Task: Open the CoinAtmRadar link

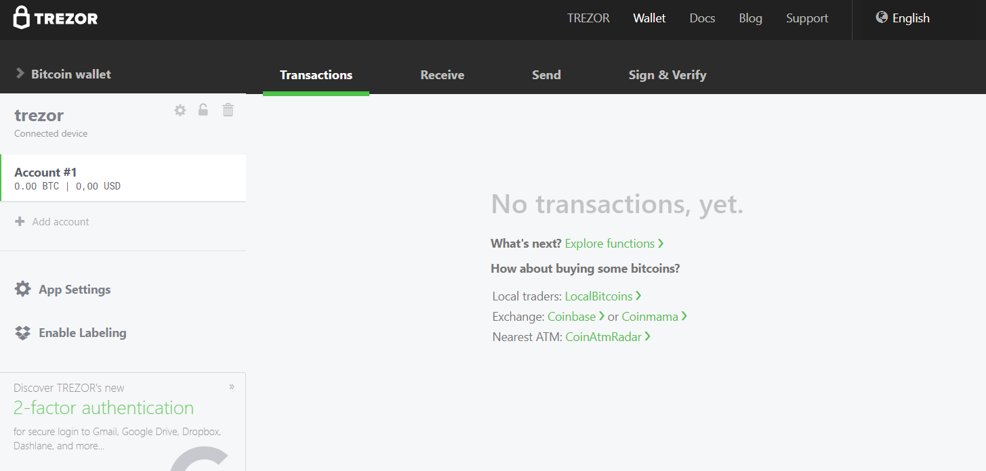Action: click(608, 337)
